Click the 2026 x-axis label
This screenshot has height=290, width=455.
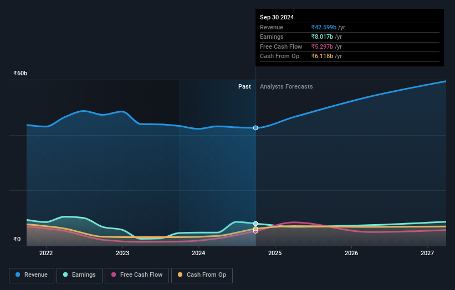(351, 253)
